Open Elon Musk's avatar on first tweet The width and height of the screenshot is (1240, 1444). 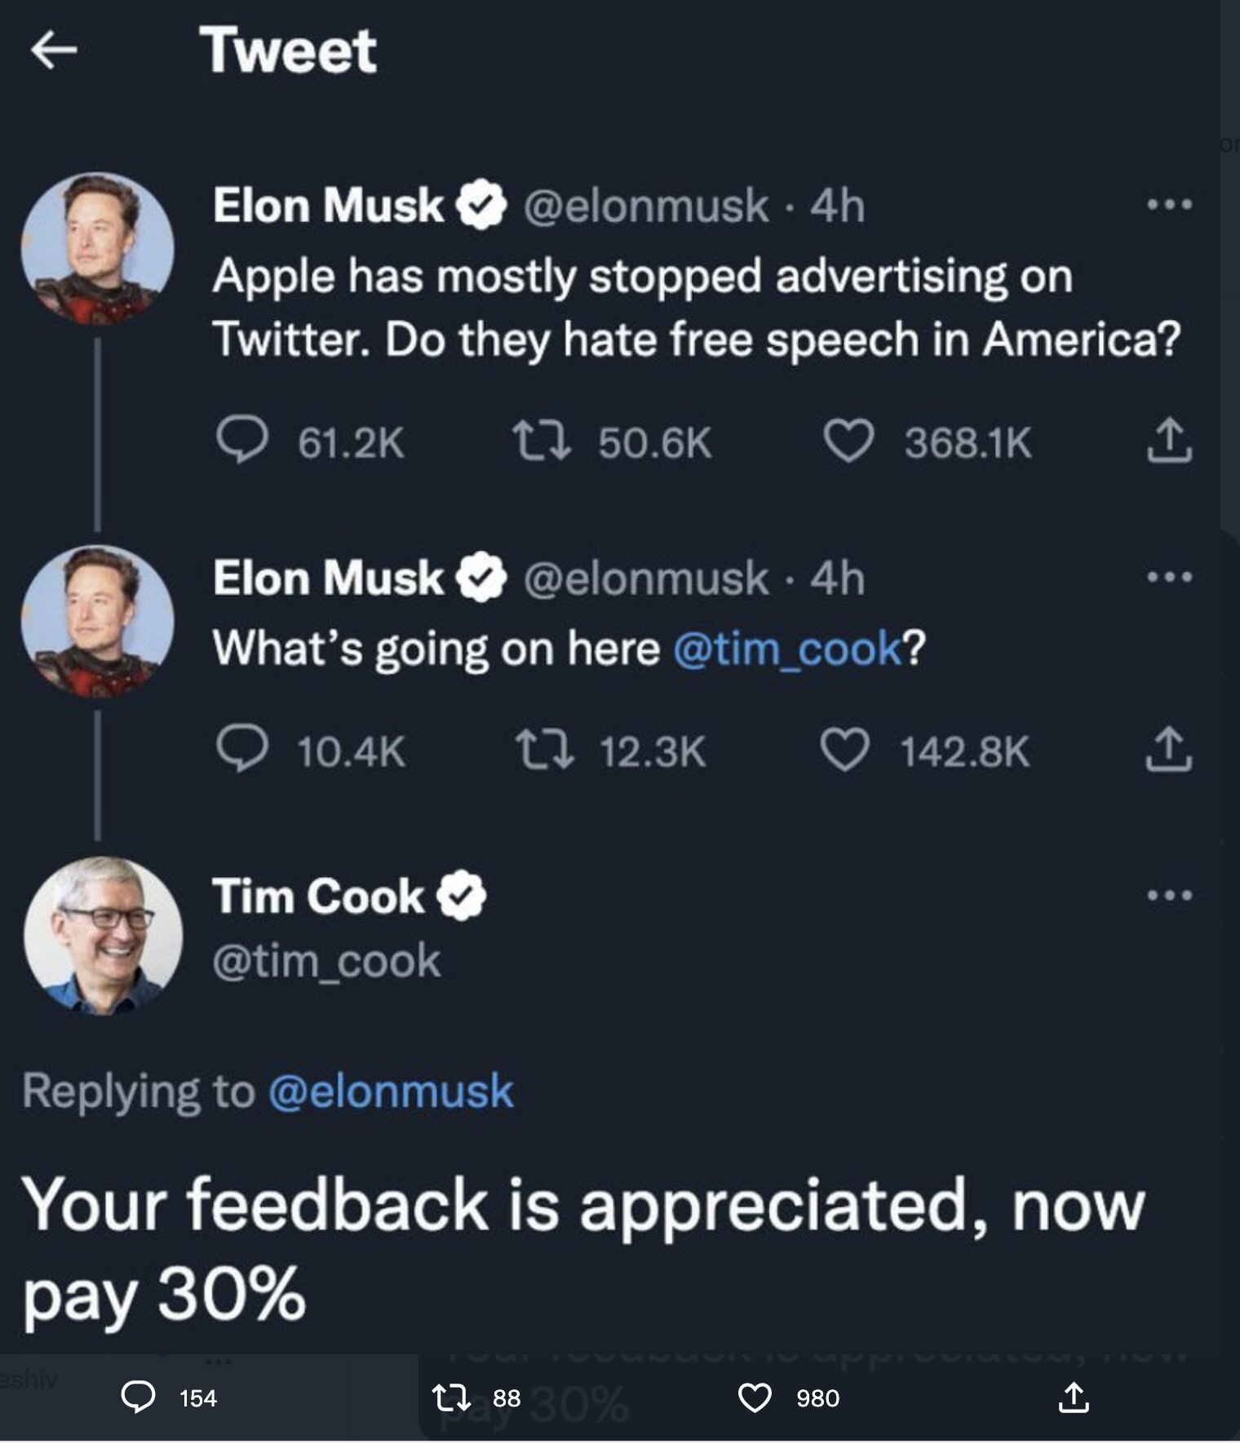[98, 249]
